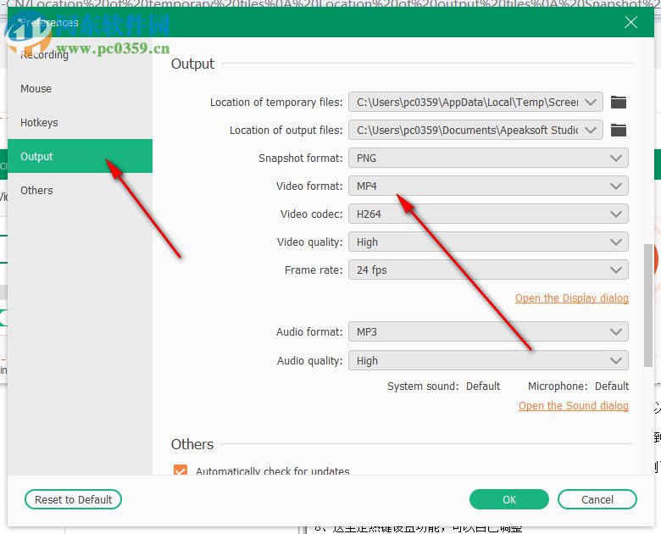Switch to the Recording preferences tab
Image resolution: width=661 pixels, height=534 pixels.
(81, 54)
